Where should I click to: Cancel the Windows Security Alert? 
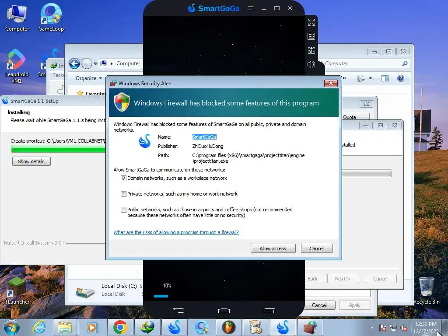click(x=317, y=248)
